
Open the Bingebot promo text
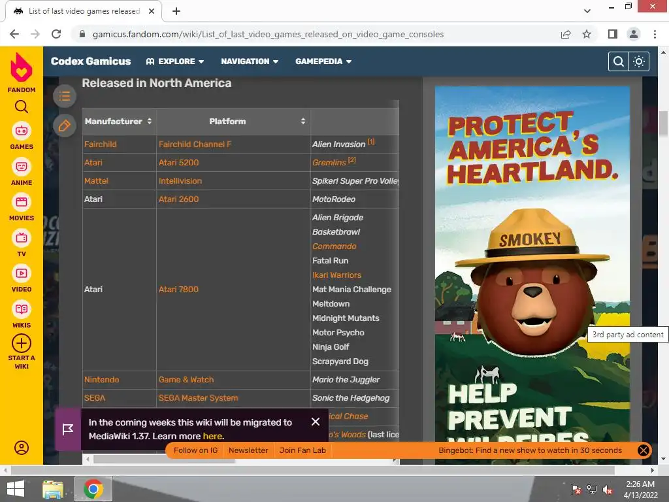coord(530,450)
